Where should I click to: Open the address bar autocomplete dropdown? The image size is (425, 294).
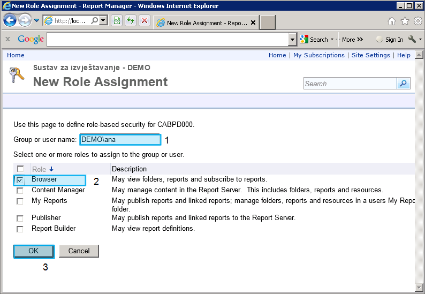click(103, 20)
